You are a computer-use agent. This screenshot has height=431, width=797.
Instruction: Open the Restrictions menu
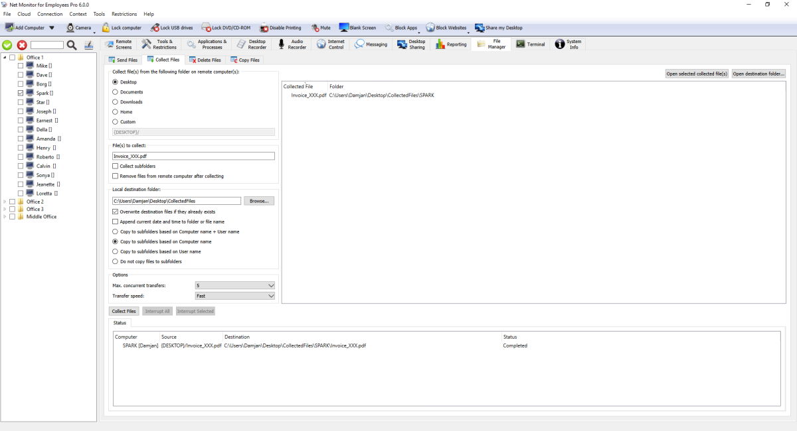point(124,14)
